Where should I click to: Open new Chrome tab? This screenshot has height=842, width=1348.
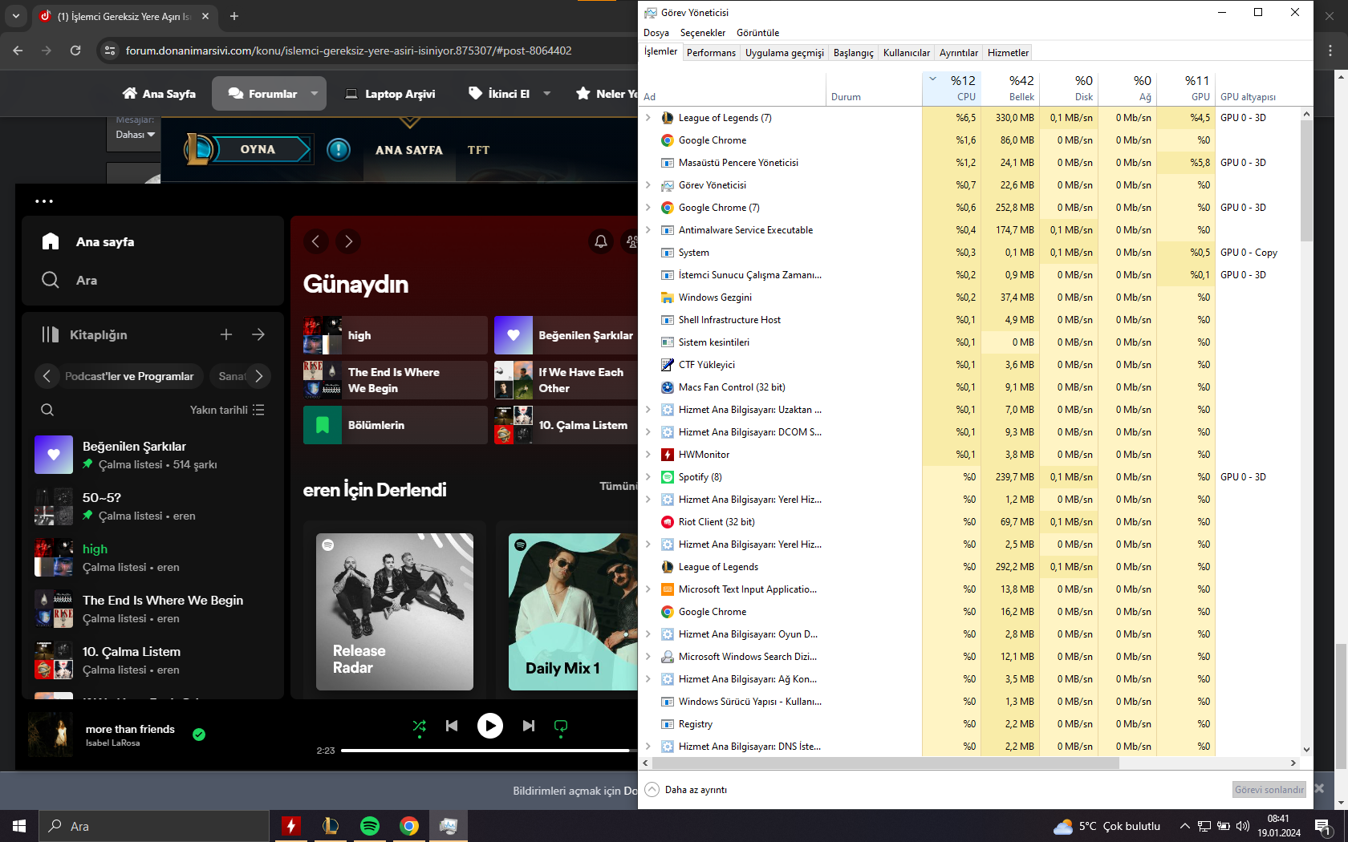point(234,16)
